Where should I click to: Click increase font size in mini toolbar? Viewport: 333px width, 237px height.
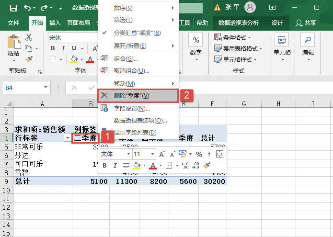162,154
